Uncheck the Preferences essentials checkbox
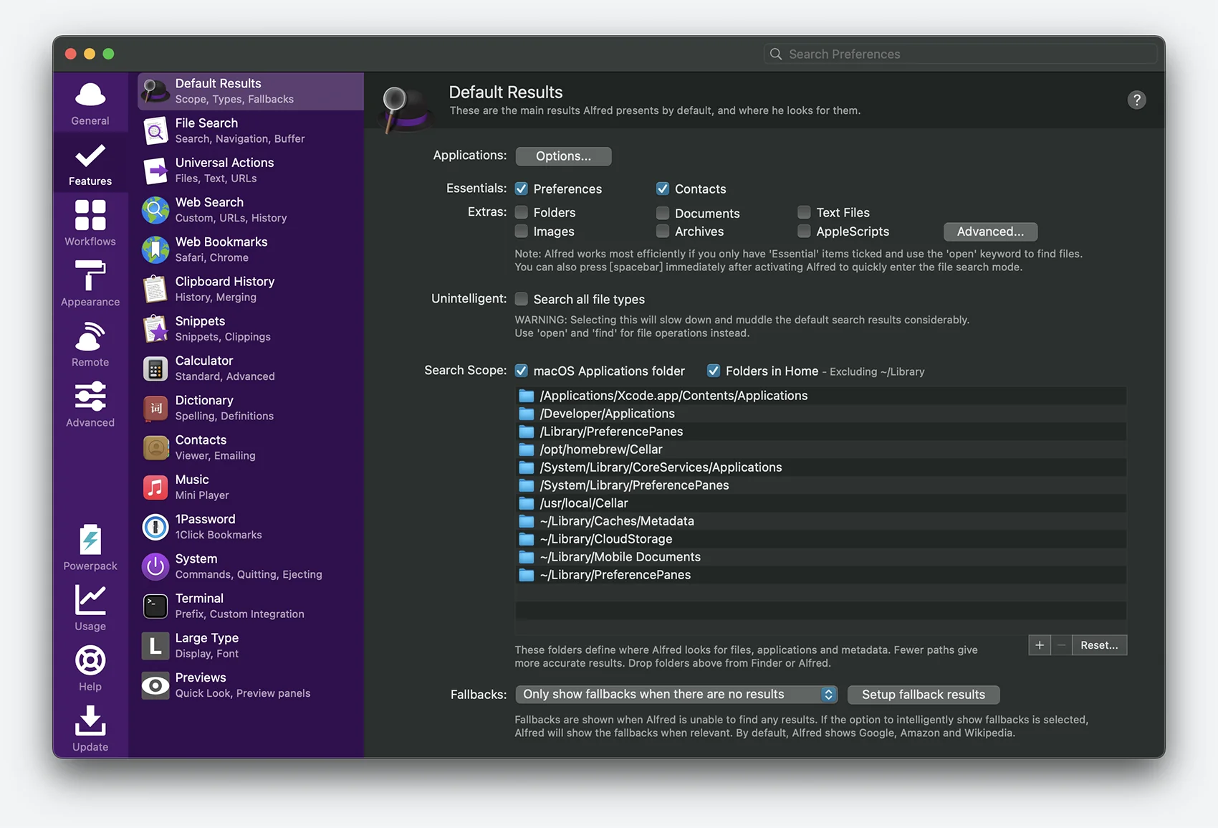The image size is (1218, 828). pyautogui.click(x=522, y=189)
